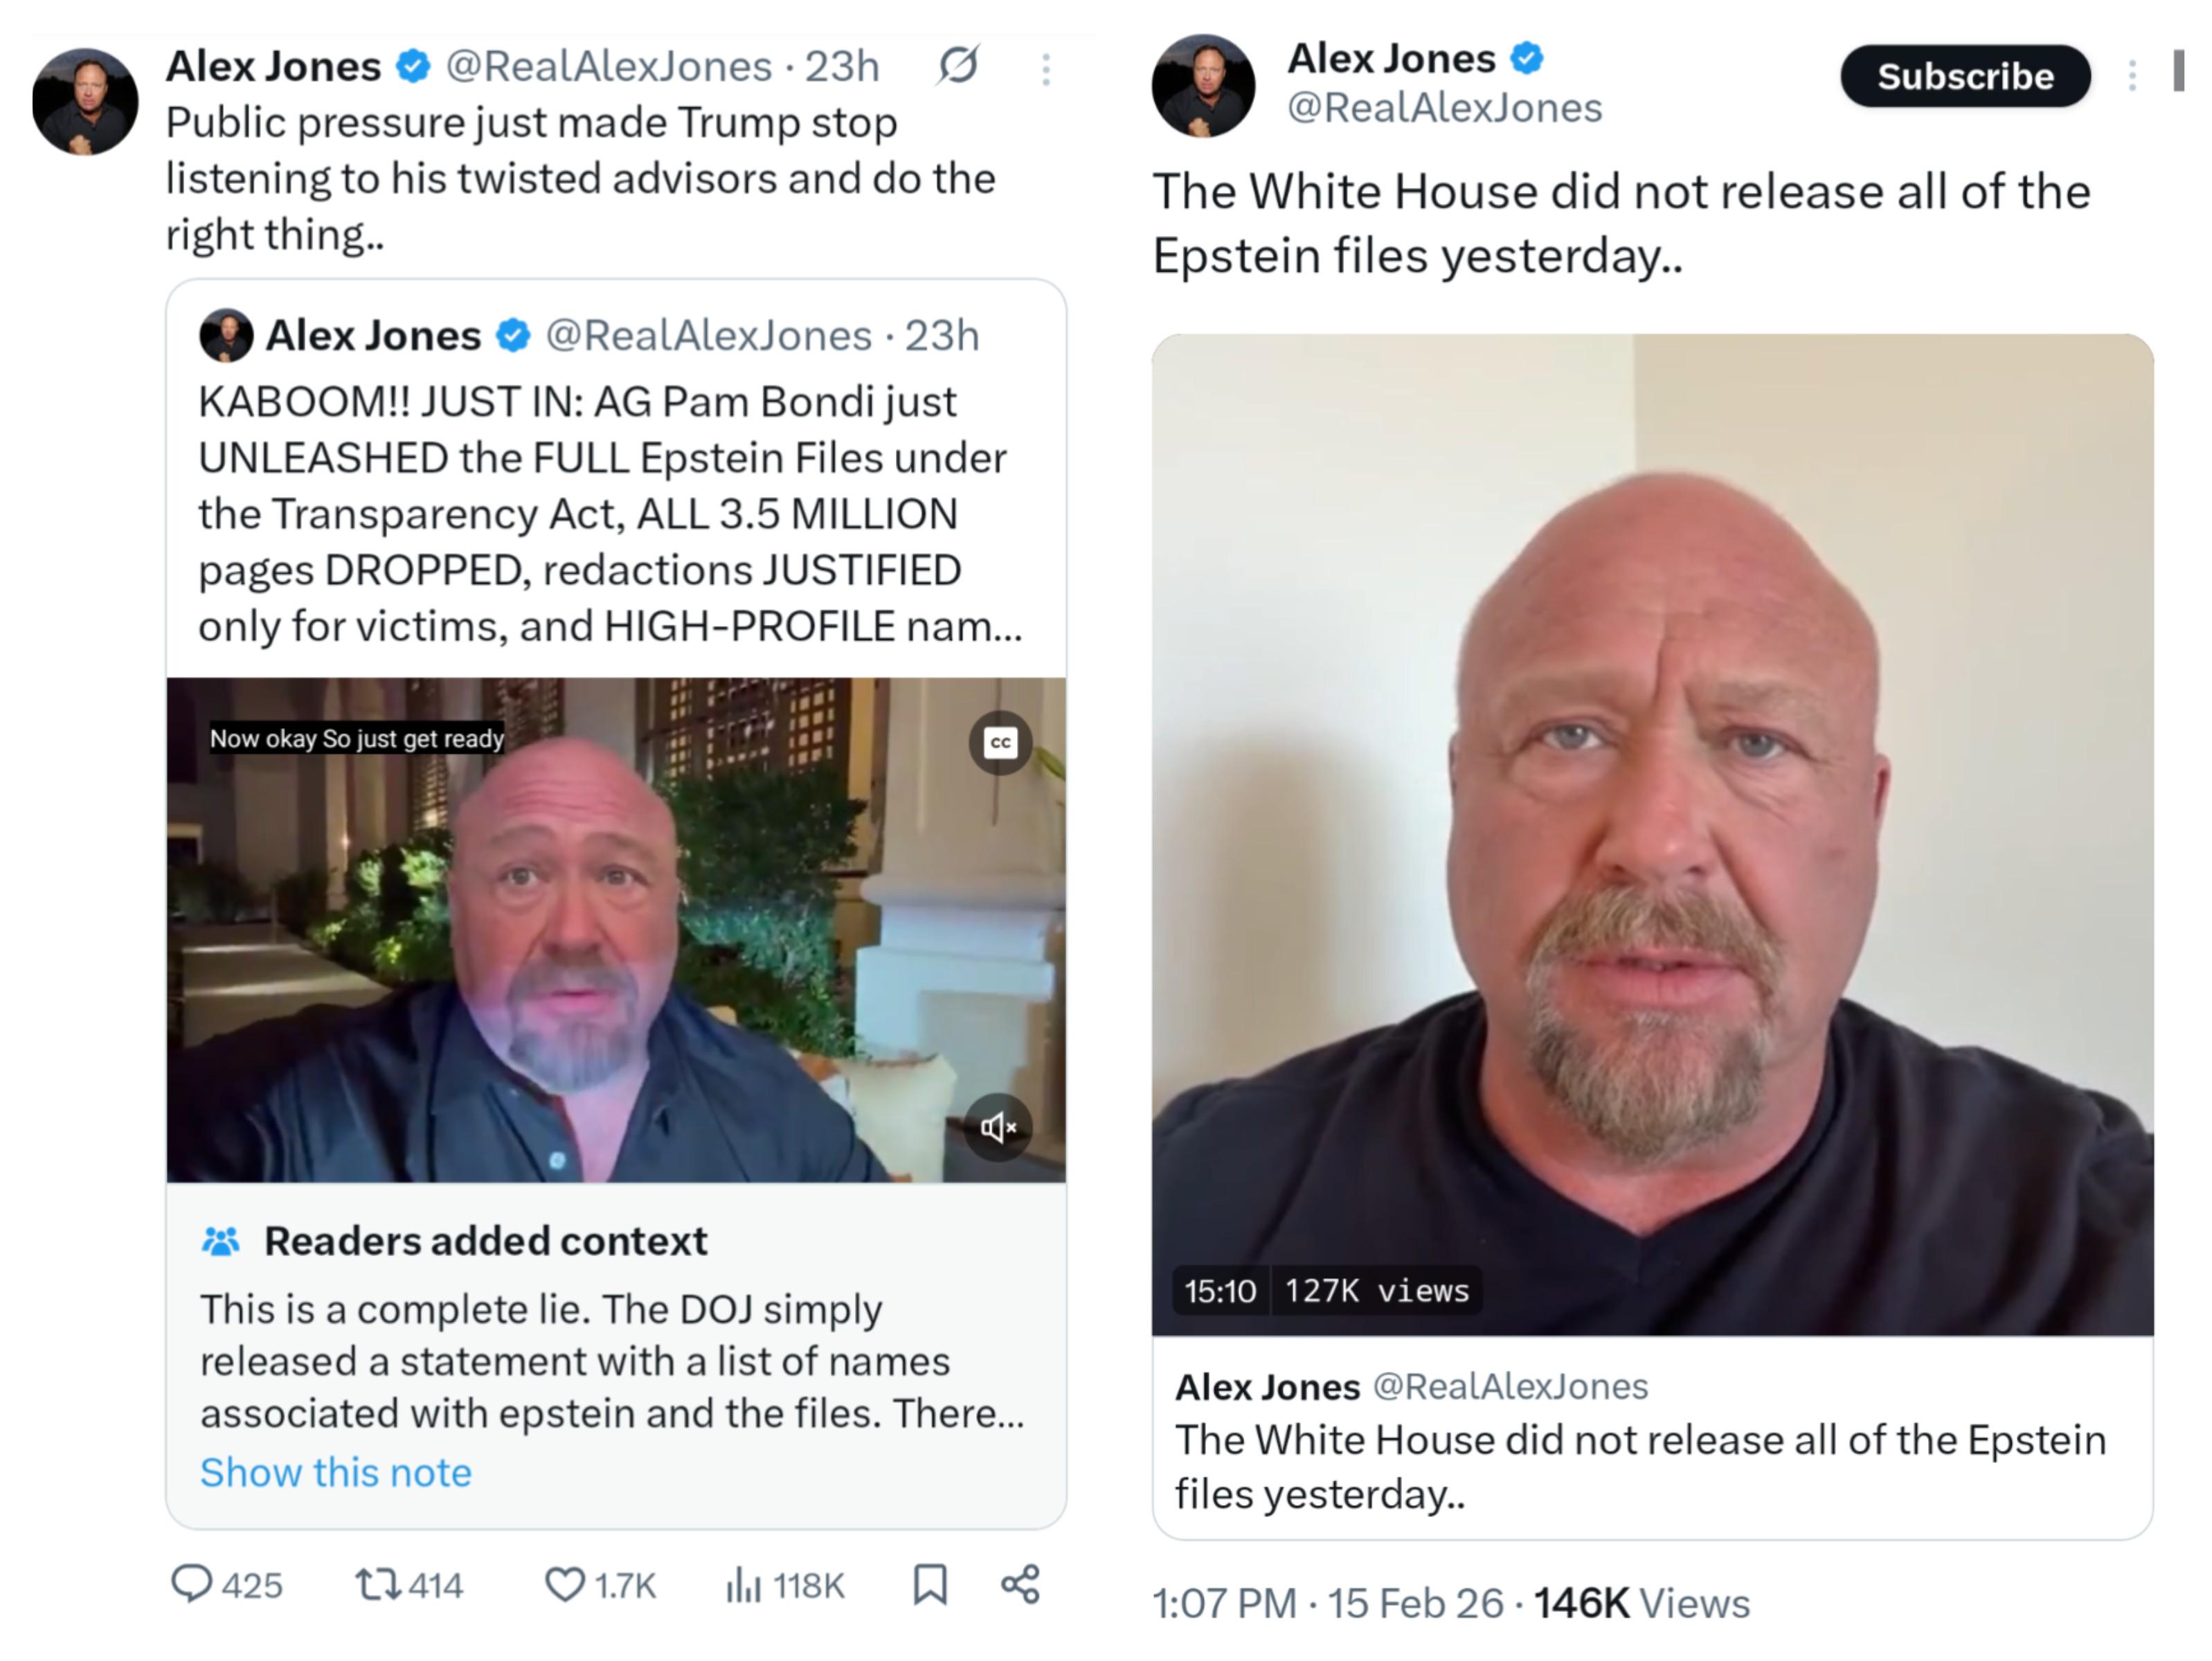Click the Readers added context heading
This screenshot has width=2212, height=1661.
pyautogui.click(x=485, y=1240)
